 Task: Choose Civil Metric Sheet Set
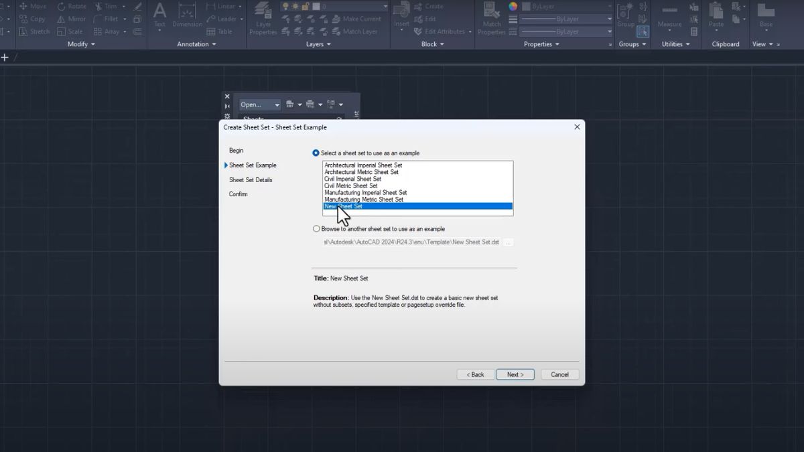418,185
